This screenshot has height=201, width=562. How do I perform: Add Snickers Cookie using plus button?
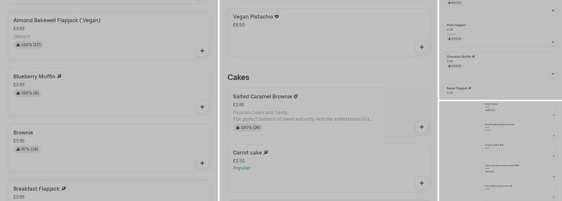point(554,156)
